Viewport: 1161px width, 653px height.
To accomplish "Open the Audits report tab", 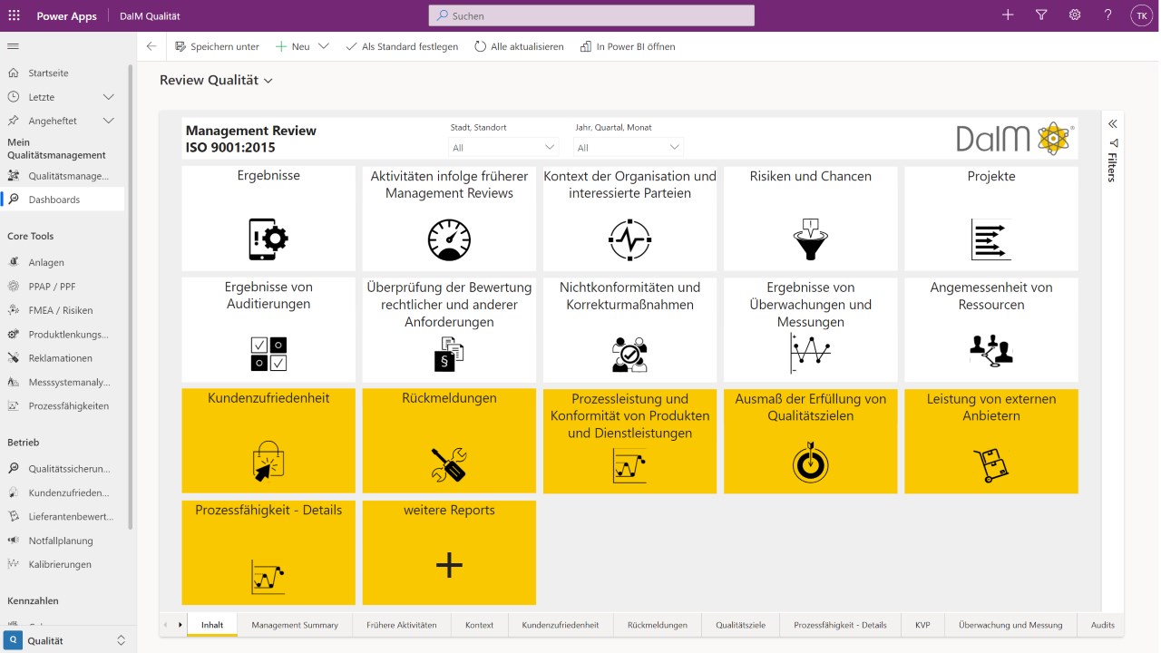I will click(x=1102, y=625).
